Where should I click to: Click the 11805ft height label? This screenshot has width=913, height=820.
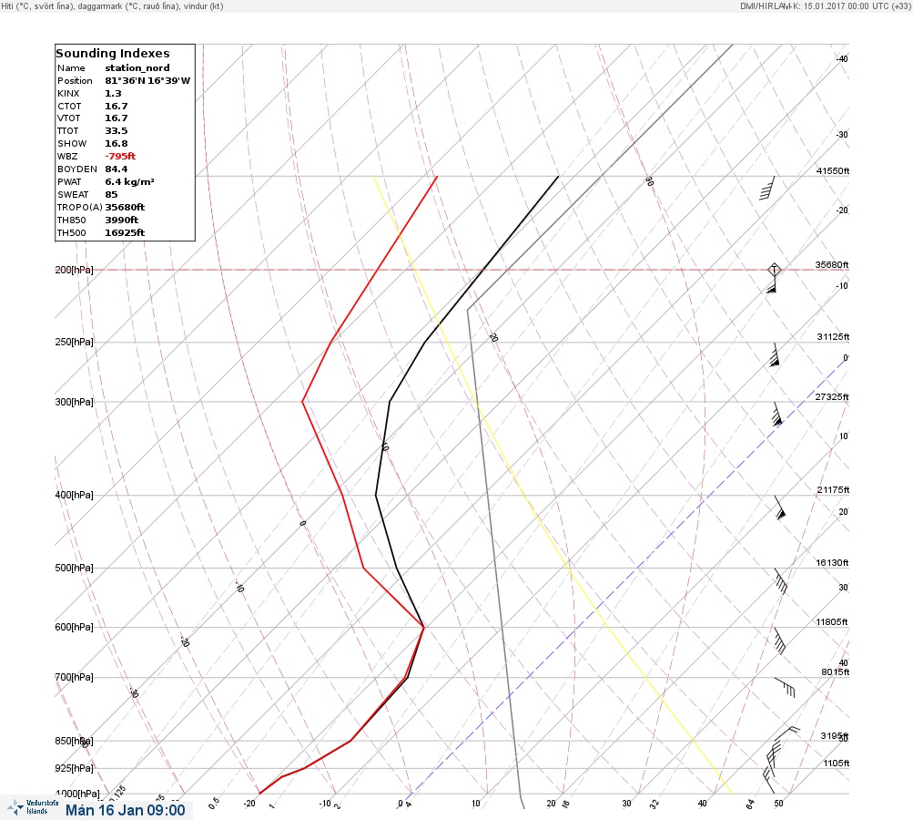pyautogui.click(x=831, y=622)
